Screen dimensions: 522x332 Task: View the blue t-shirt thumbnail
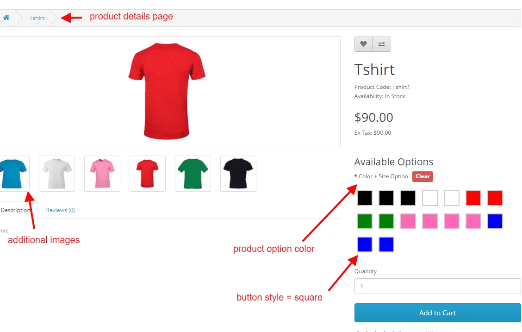[12, 174]
